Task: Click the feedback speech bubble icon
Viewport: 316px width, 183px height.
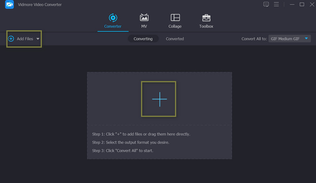Action: [x=266, y=4]
